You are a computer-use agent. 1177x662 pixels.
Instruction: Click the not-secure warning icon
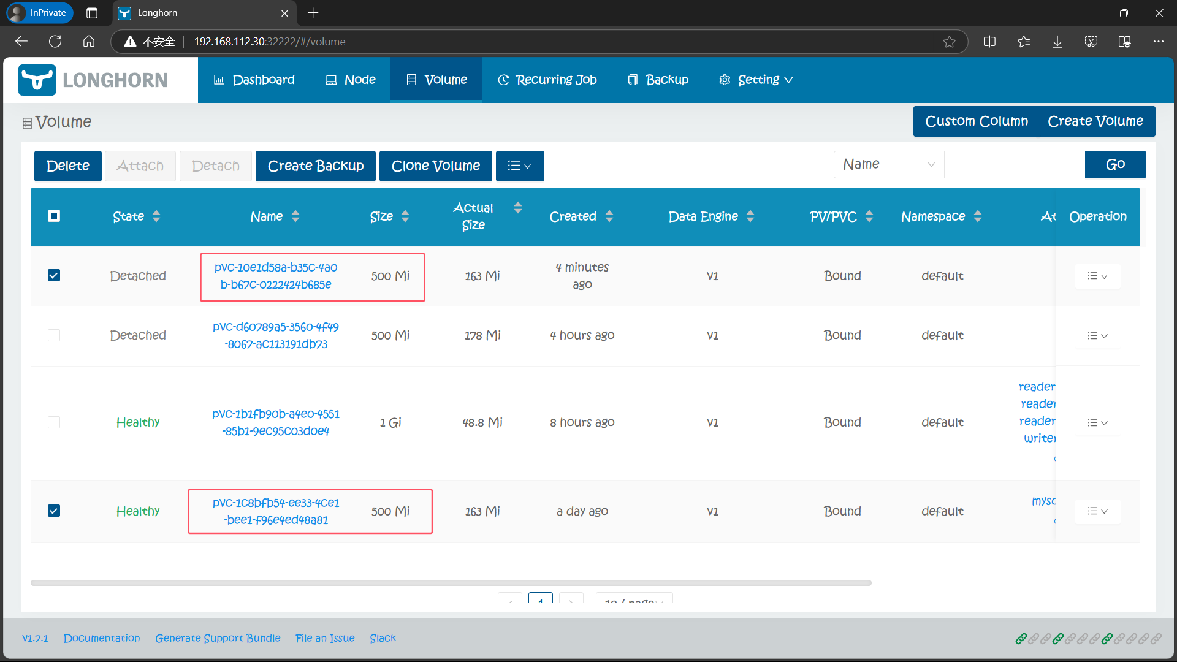[130, 42]
